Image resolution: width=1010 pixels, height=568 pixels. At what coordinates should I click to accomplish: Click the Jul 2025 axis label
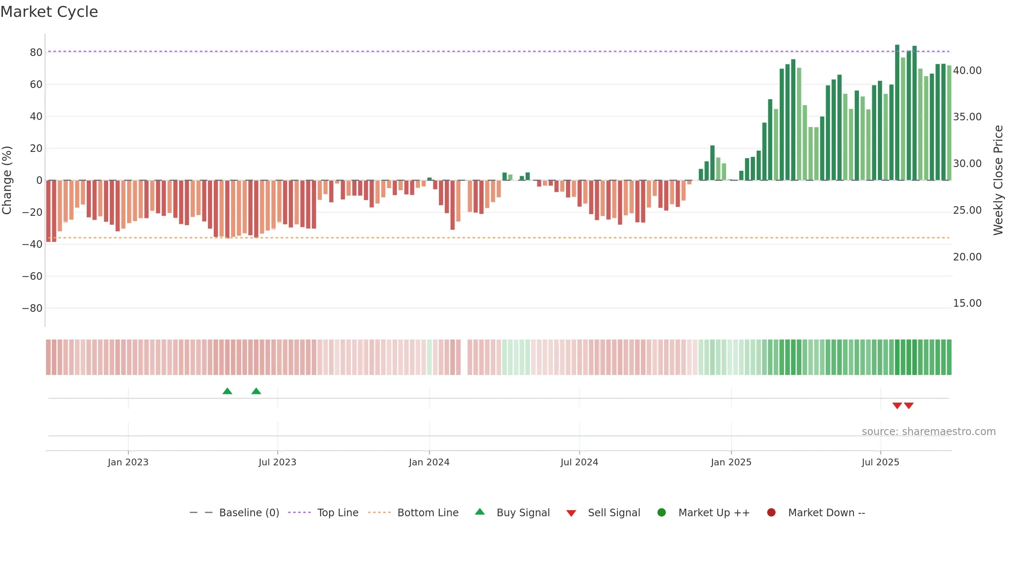(x=880, y=462)
